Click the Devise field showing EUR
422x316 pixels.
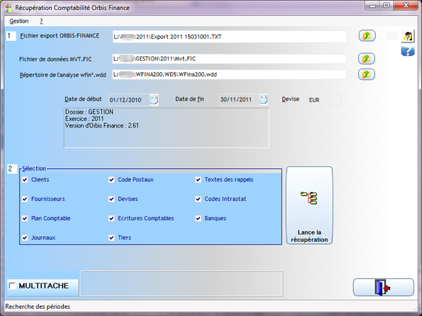tap(324, 99)
